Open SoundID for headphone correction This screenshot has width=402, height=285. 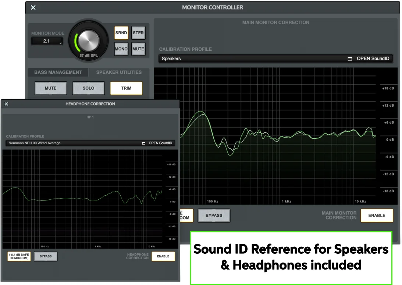click(160, 143)
